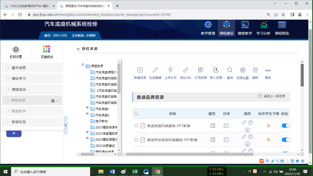The height and width of the screenshot is (176, 313).
Task: Open 学习分析 from the top navigation
Action: click(263, 28)
